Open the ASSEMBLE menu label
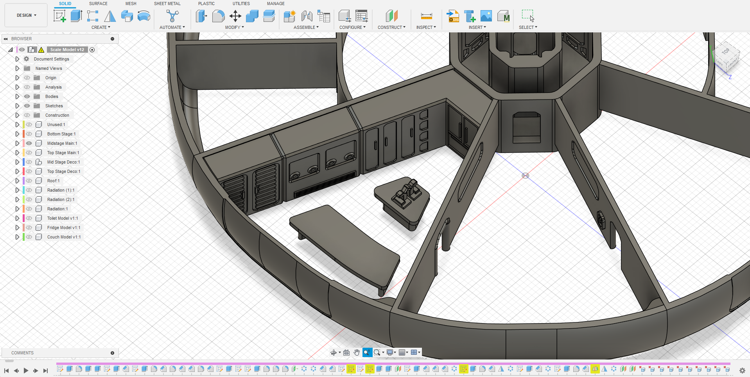This screenshot has height=377, width=750. pyautogui.click(x=306, y=27)
